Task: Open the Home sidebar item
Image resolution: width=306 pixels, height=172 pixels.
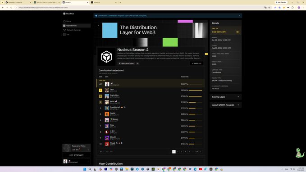Action: coord(76,21)
